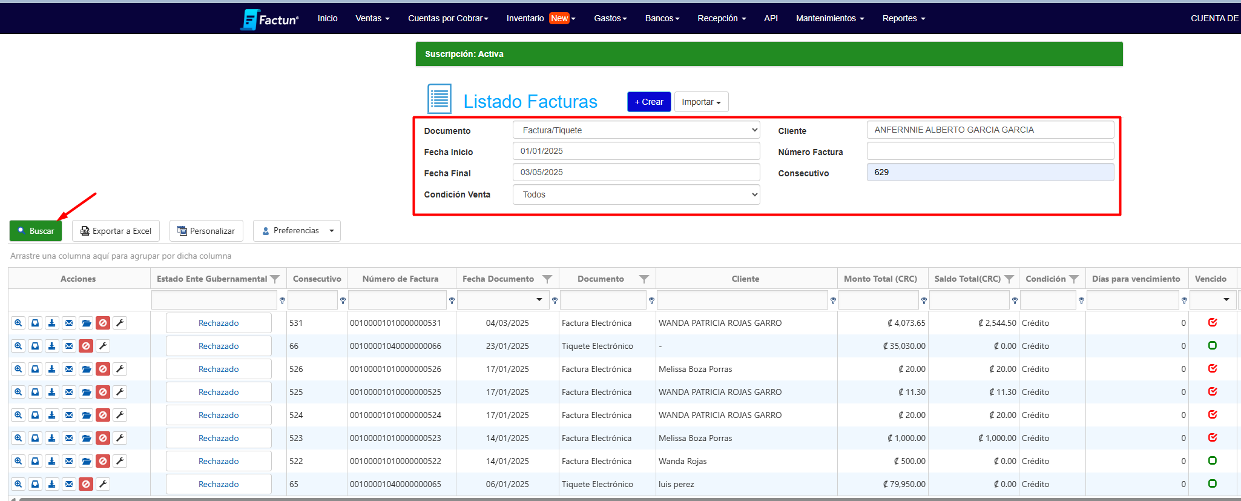Screen dimensions: 1241x501
Task: Click the Rechazado status for invoice 65
Action: coord(219,484)
